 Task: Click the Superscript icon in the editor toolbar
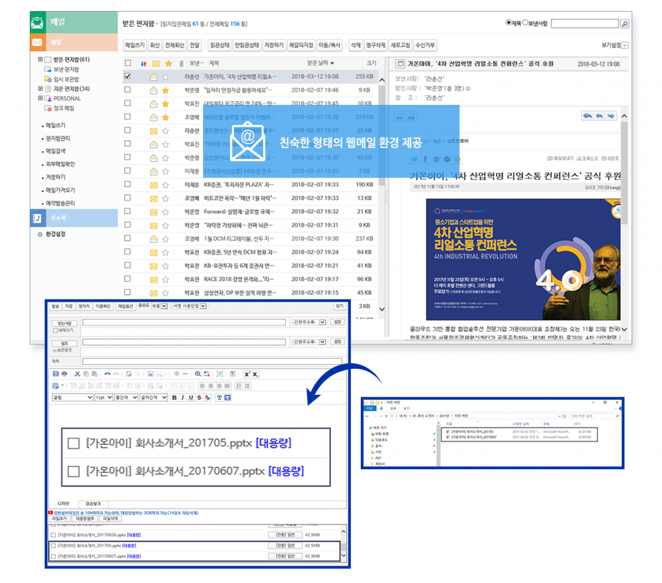click(x=246, y=374)
